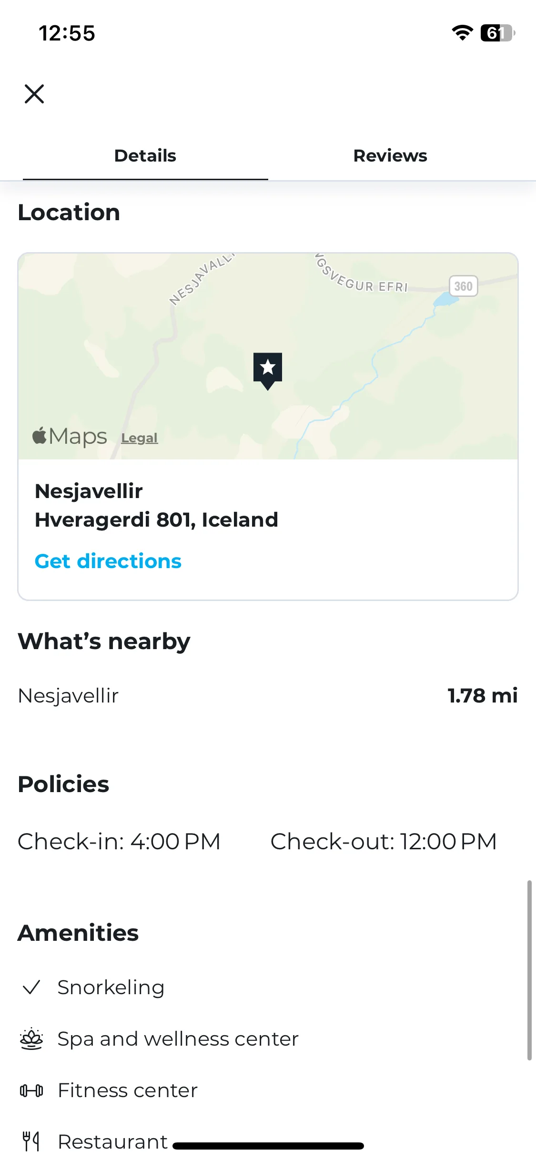The image size is (536, 1161).
Task: Select the Details tab
Action: [145, 156]
